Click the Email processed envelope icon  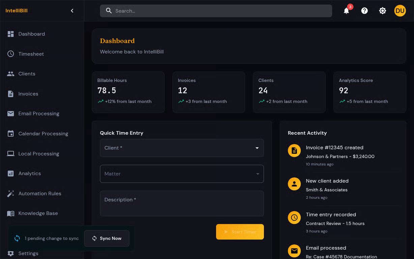click(x=294, y=251)
